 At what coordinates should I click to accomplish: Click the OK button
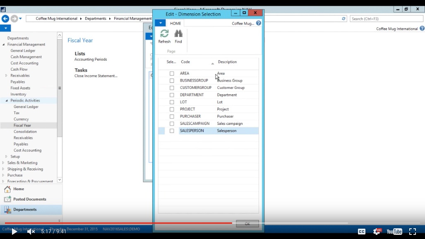(x=247, y=224)
